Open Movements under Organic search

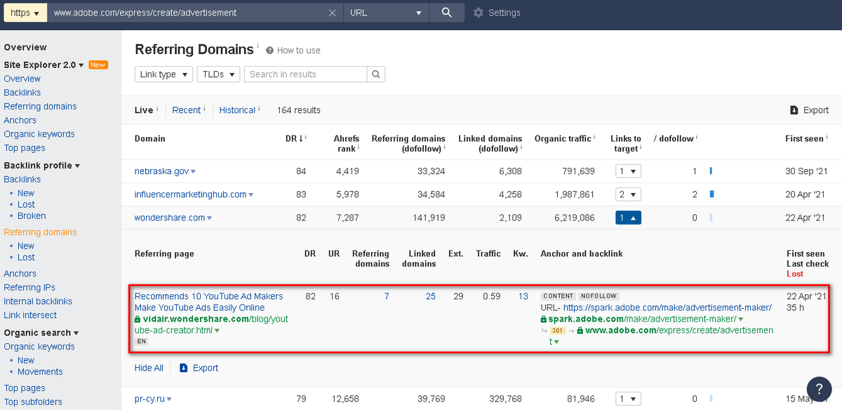(40, 372)
